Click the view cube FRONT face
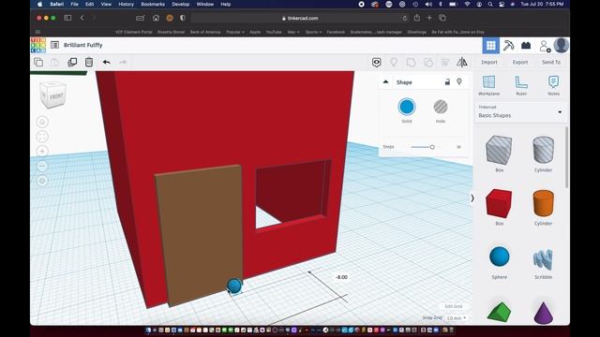This screenshot has width=600, height=337. pos(56,95)
